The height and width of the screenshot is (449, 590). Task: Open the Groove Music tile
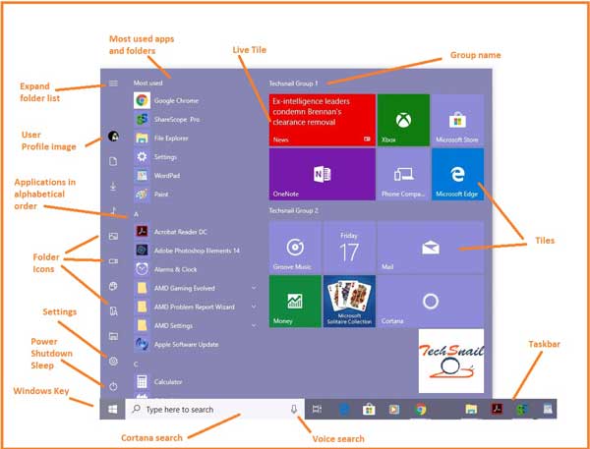click(295, 248)
